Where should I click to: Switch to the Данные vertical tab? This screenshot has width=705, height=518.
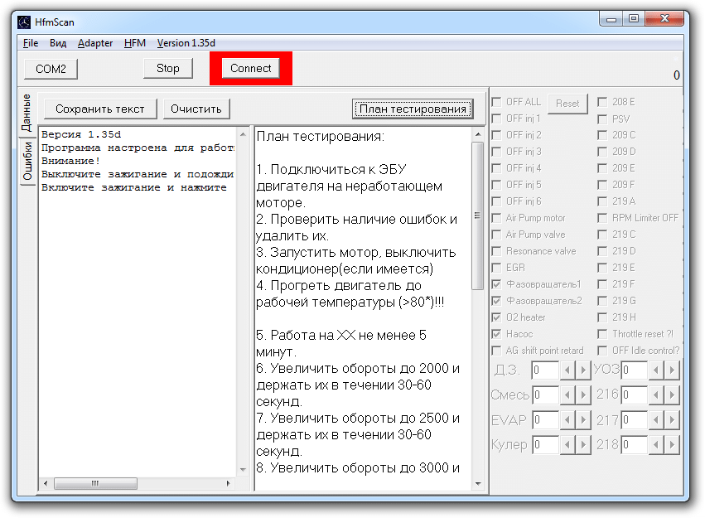point(27,113)
